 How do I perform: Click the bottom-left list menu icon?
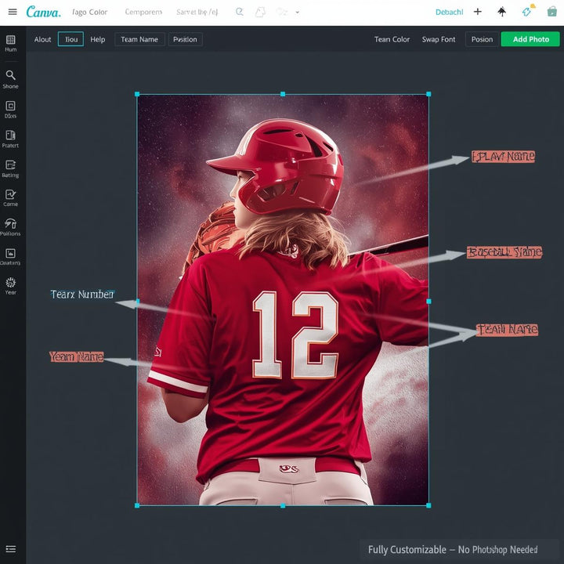tap(11, 549)
